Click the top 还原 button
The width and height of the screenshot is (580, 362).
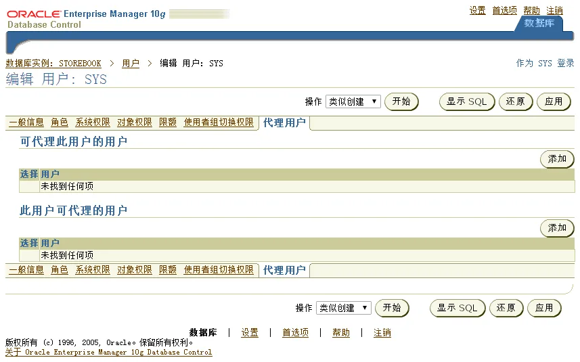pyautogui.click(x=516, y=101)
